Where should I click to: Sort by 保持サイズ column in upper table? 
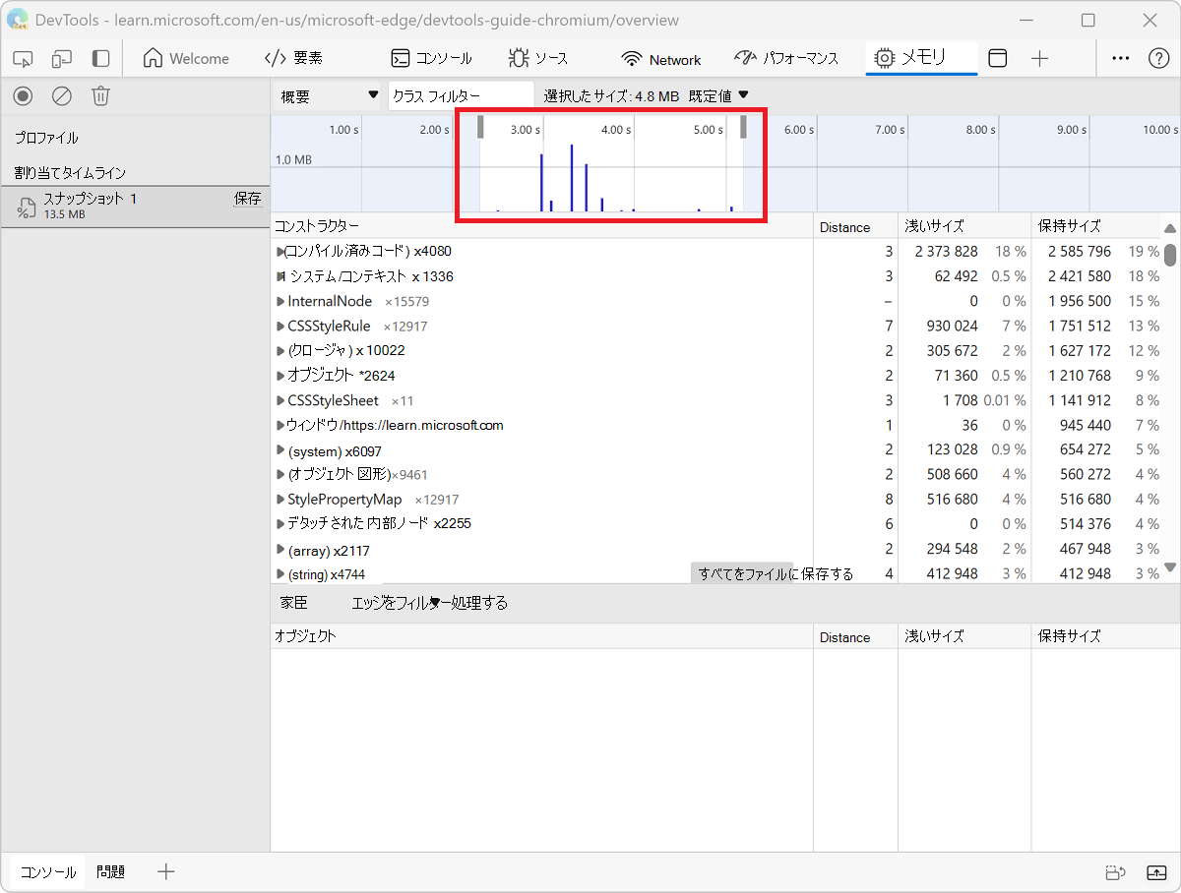pyautogui.click(x=1095, y=226)
